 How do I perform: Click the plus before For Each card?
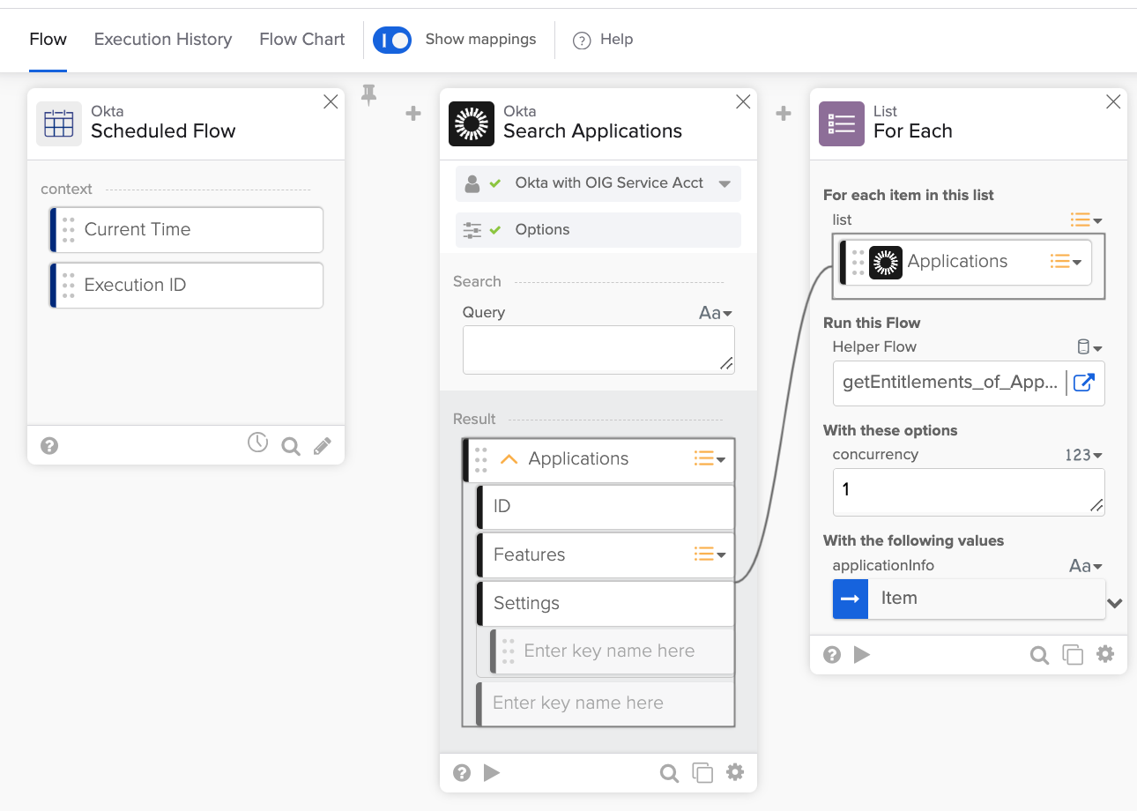[783, 114]
